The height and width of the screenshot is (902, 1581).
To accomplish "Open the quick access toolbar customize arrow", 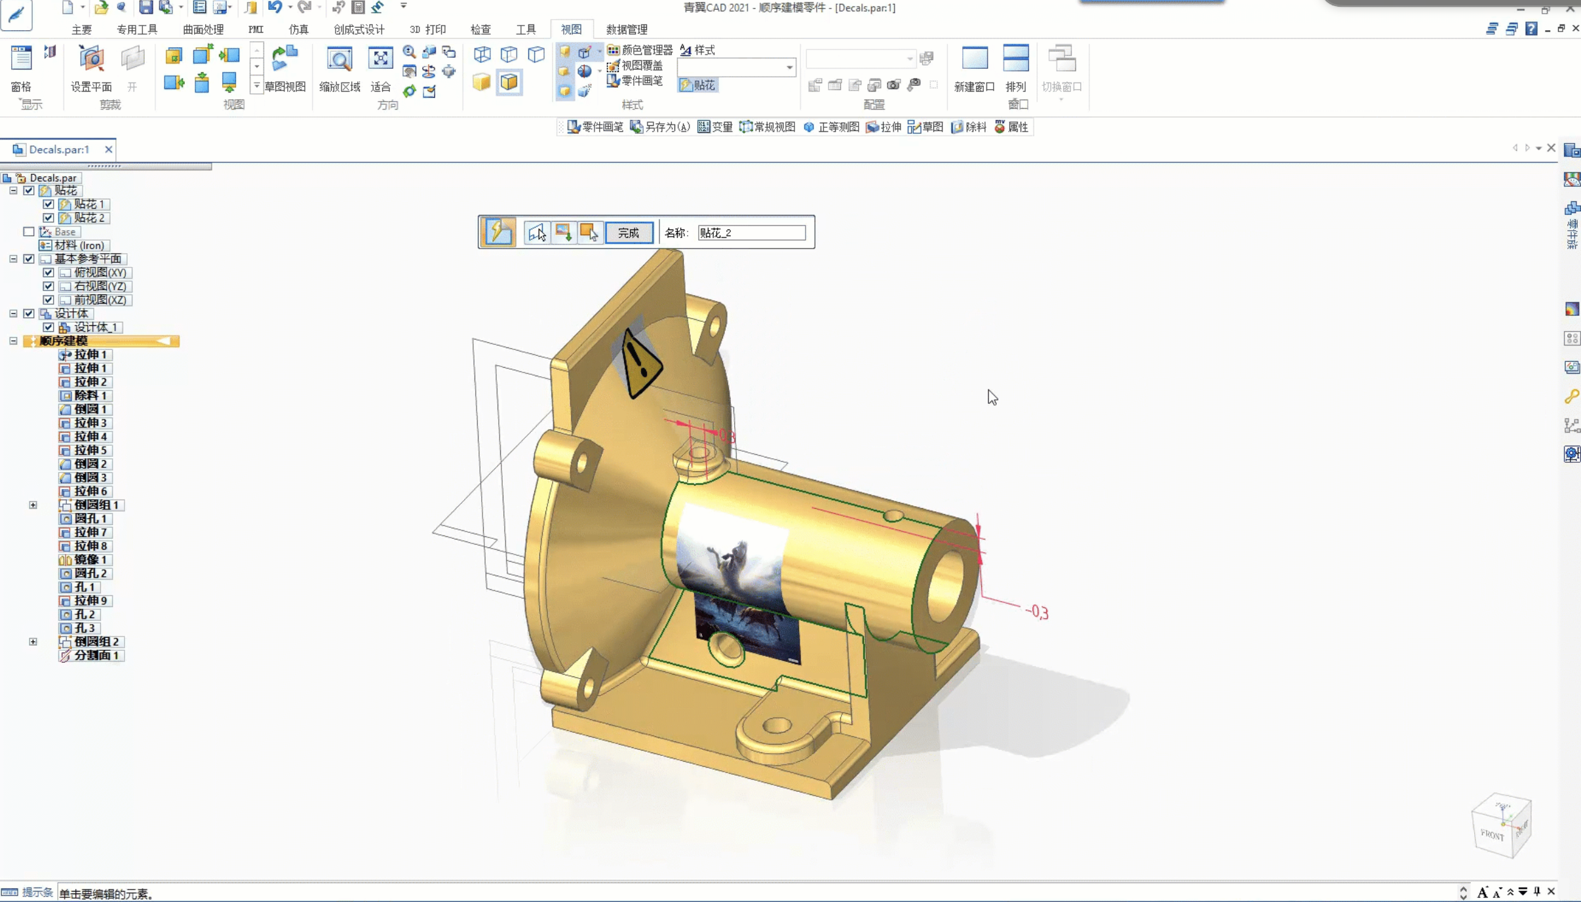I will [404, 7].
